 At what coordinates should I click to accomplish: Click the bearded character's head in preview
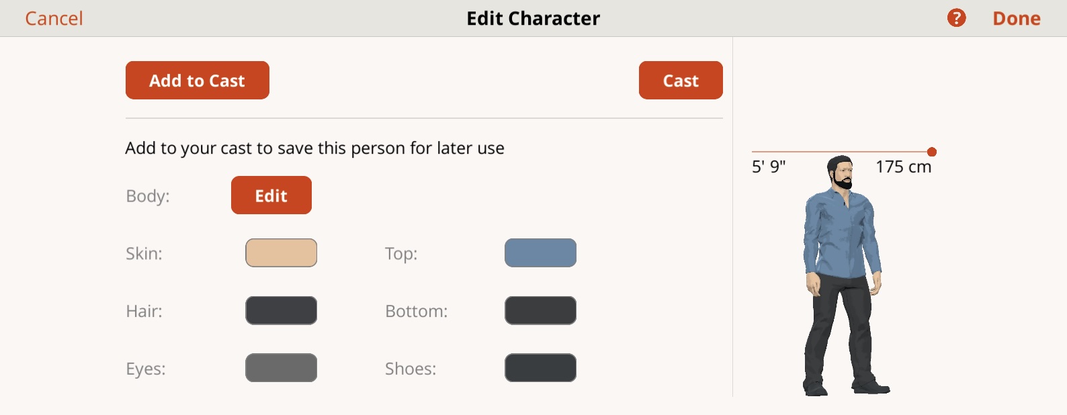click(x=841, y=172)
